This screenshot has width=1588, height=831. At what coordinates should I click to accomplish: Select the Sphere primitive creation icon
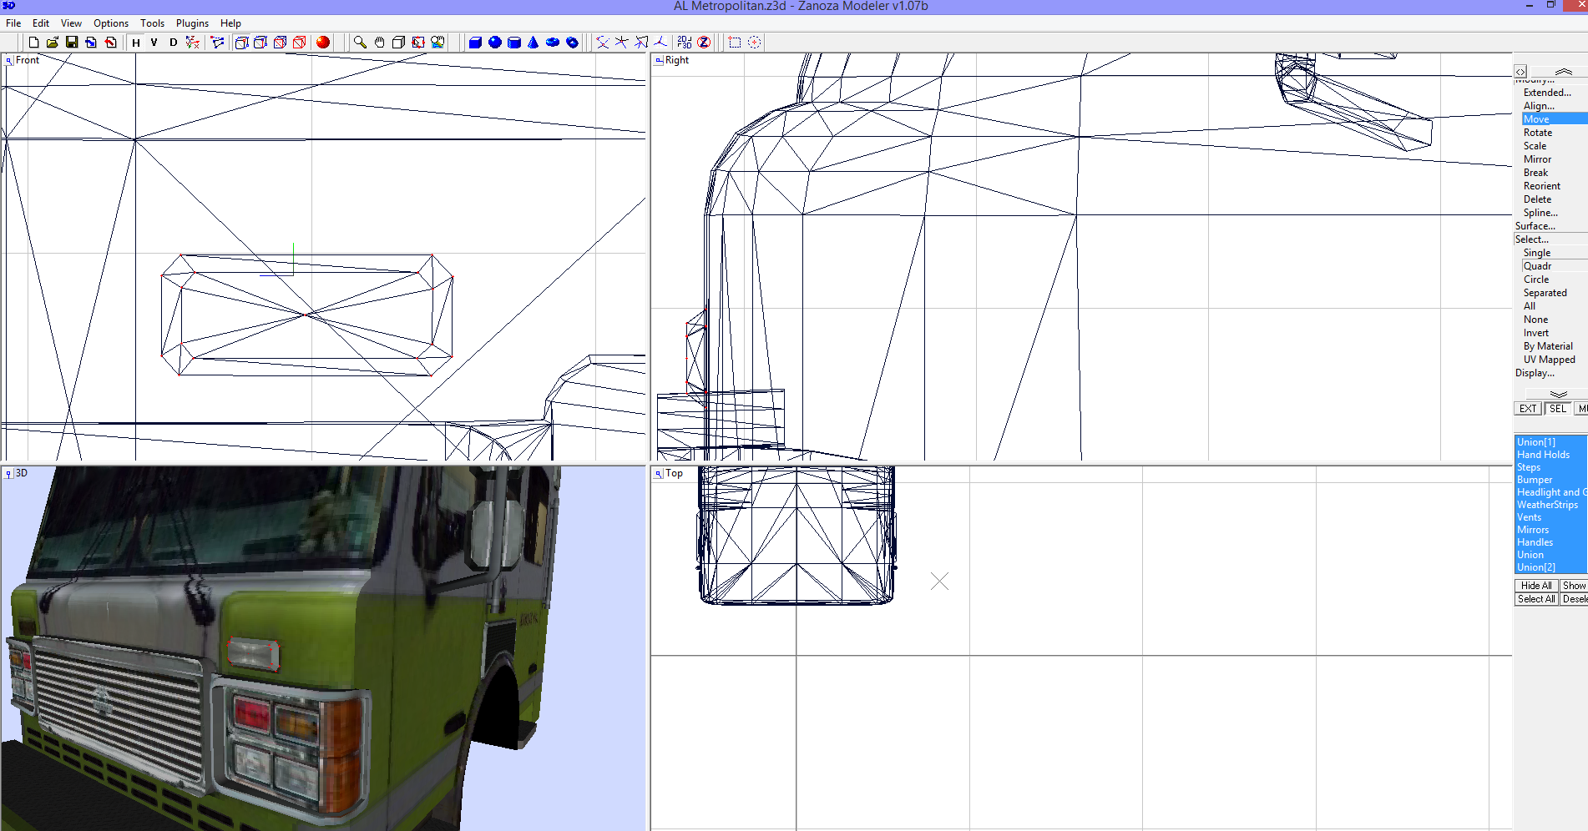click(x=494, y=42)
